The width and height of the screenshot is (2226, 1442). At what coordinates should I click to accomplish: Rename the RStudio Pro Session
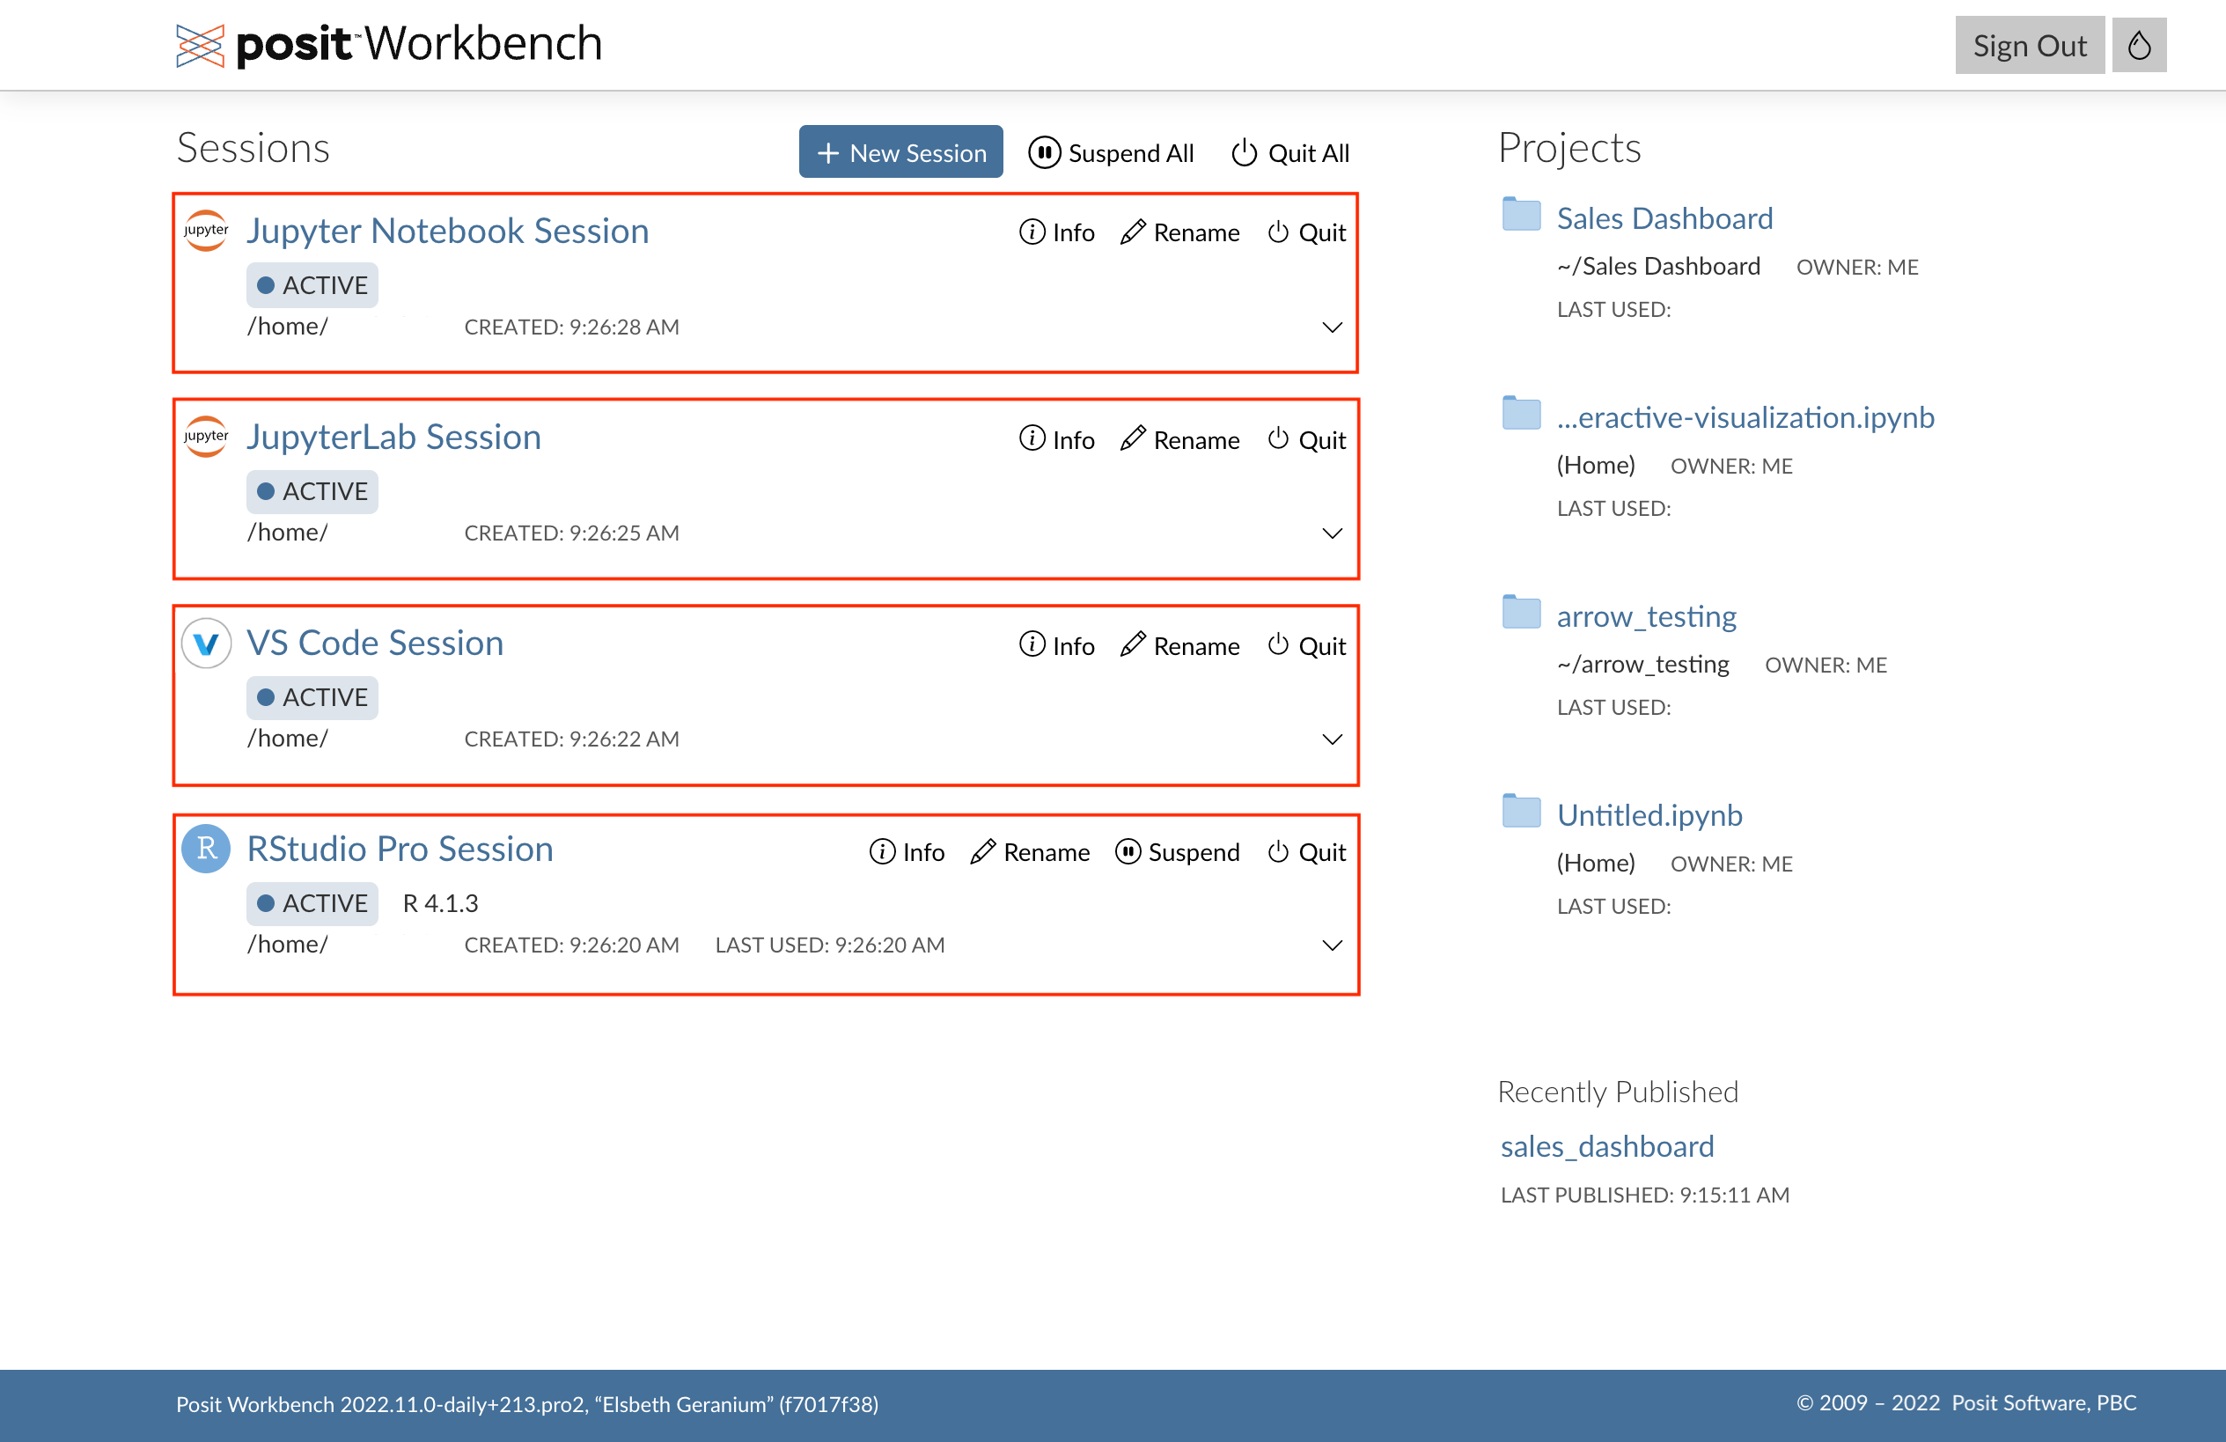pyautogui.click(x=1030, y=851)
